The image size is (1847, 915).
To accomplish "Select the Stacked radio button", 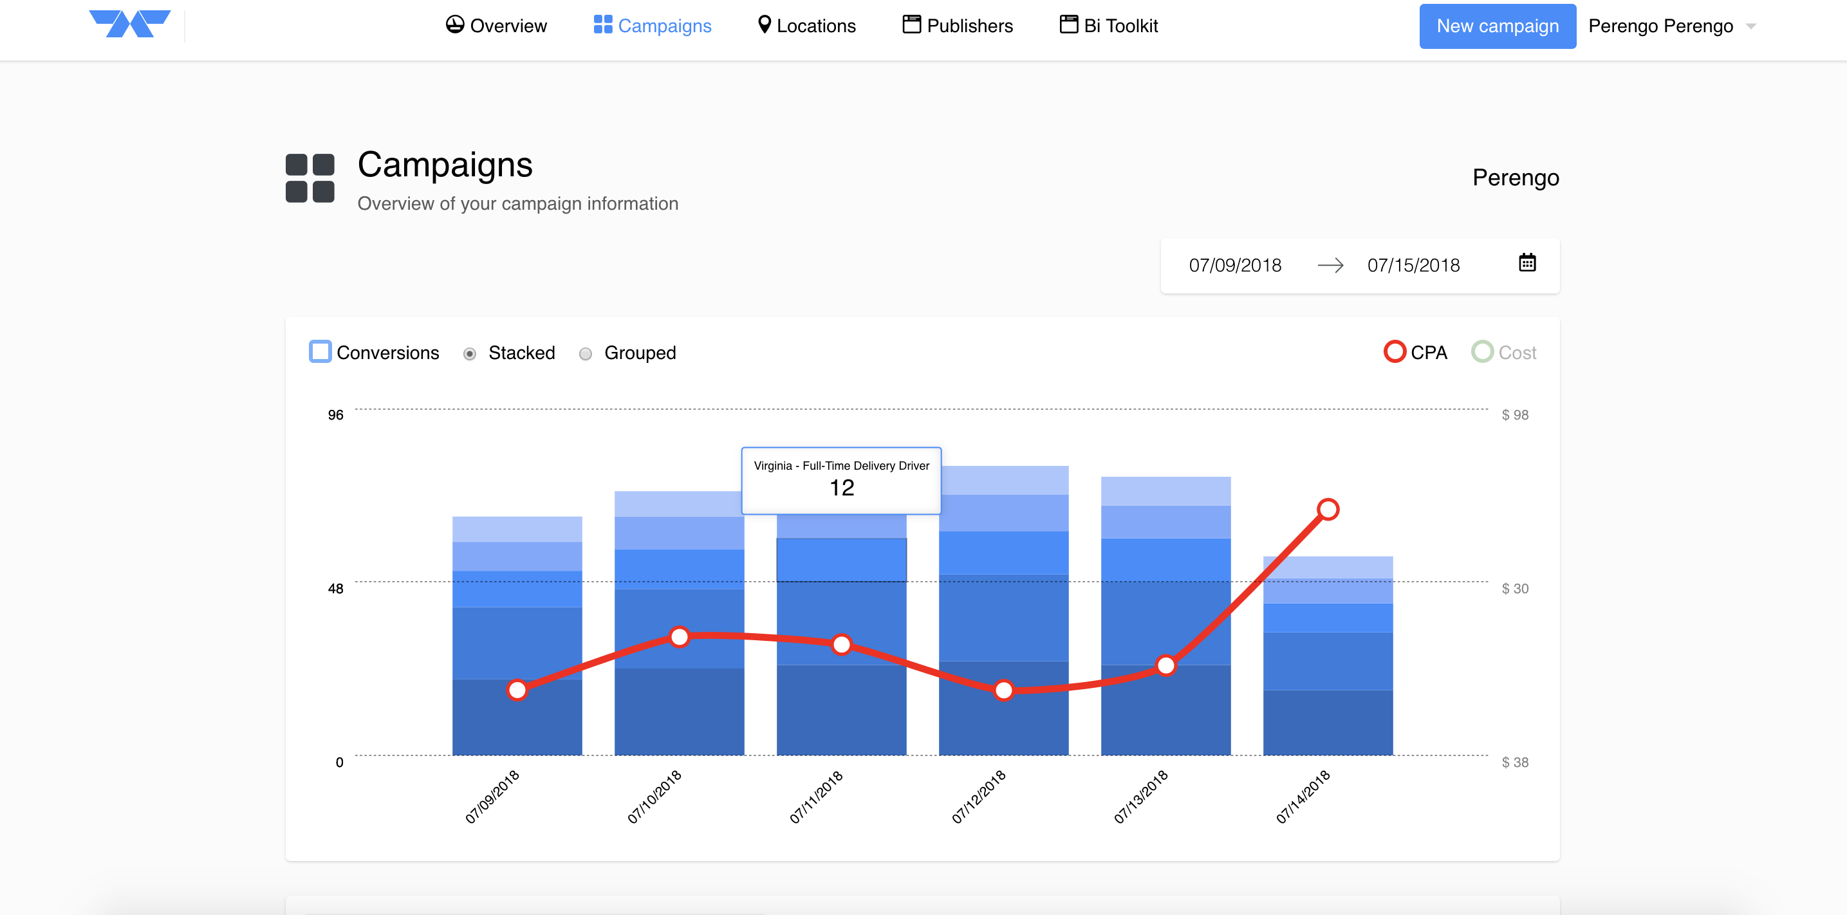I will [470, 353].
